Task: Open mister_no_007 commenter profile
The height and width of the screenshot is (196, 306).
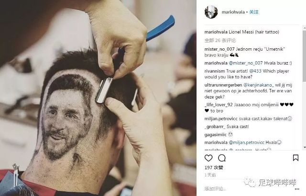Action: [219, 49]
